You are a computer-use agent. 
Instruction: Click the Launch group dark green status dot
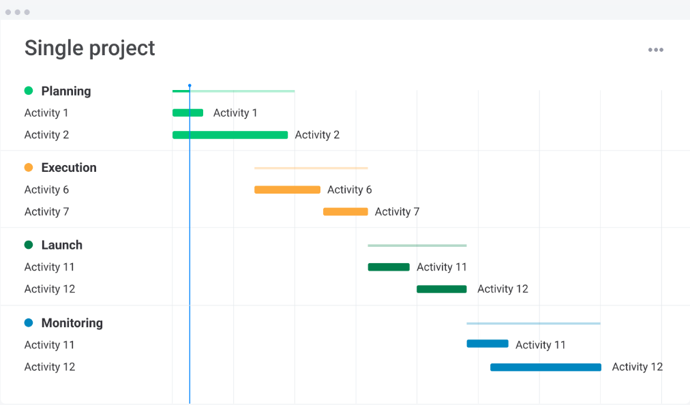pyautogui.click(x=27, y=245)
